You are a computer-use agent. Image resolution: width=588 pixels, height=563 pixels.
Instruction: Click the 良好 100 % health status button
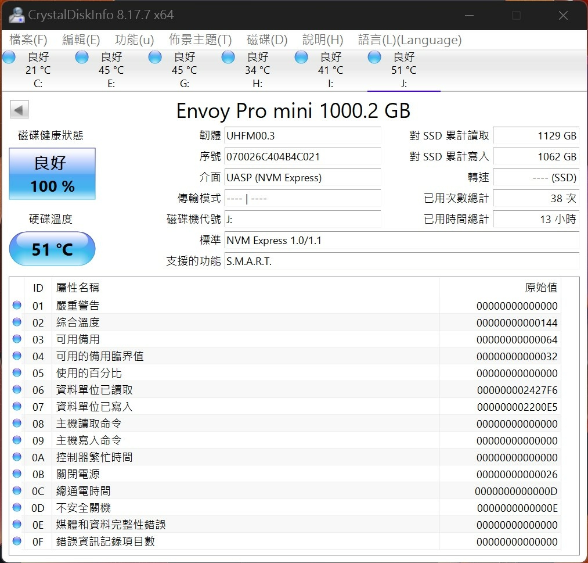pyautogui.click(x=52, y=174)
